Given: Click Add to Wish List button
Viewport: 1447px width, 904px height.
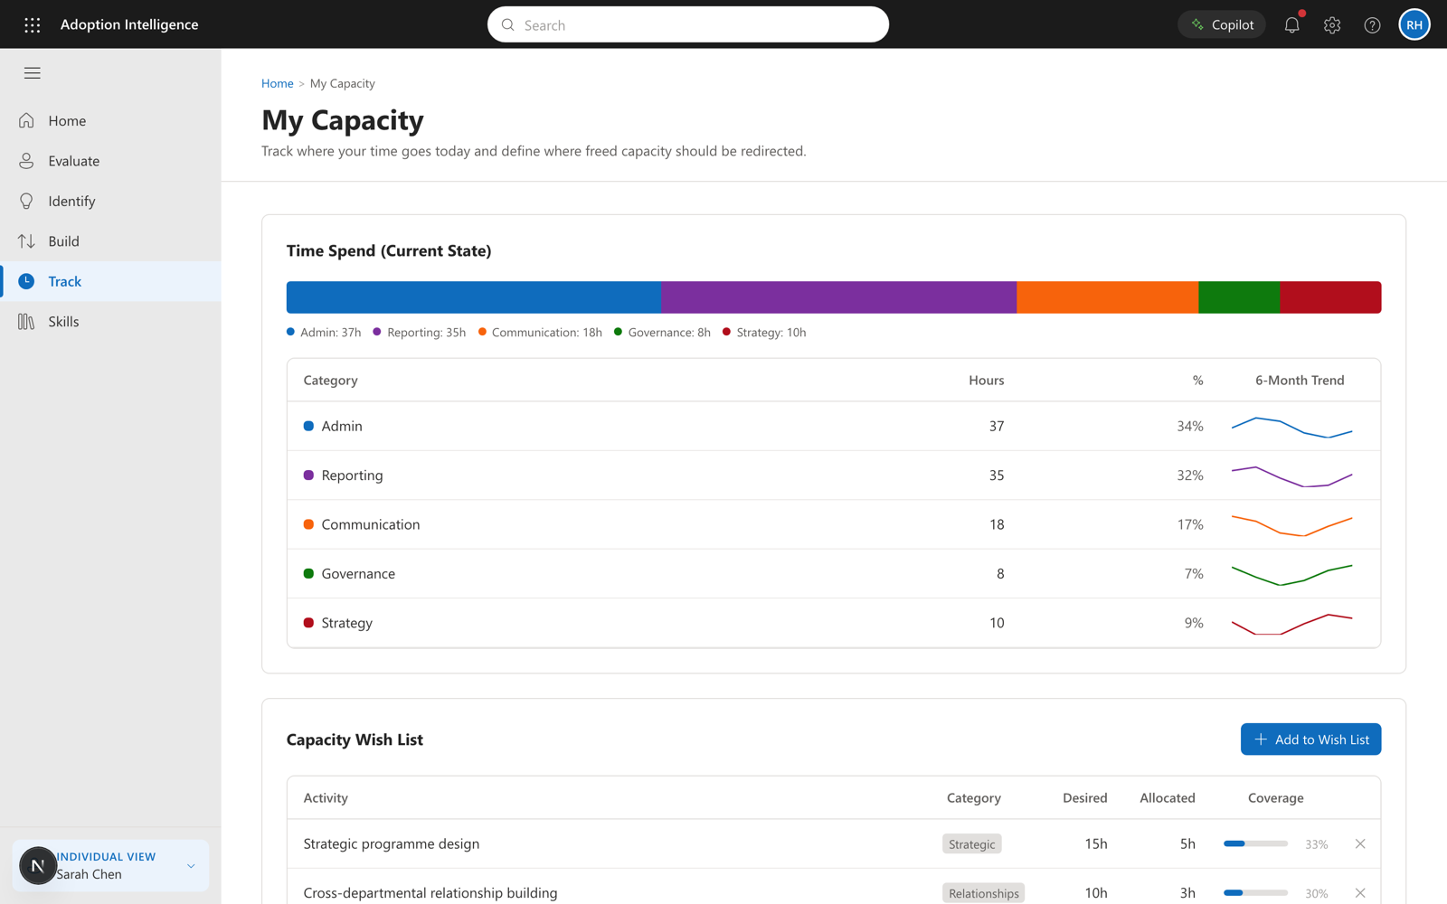Looking at the screenshot, I should (x=1310, y=739).
